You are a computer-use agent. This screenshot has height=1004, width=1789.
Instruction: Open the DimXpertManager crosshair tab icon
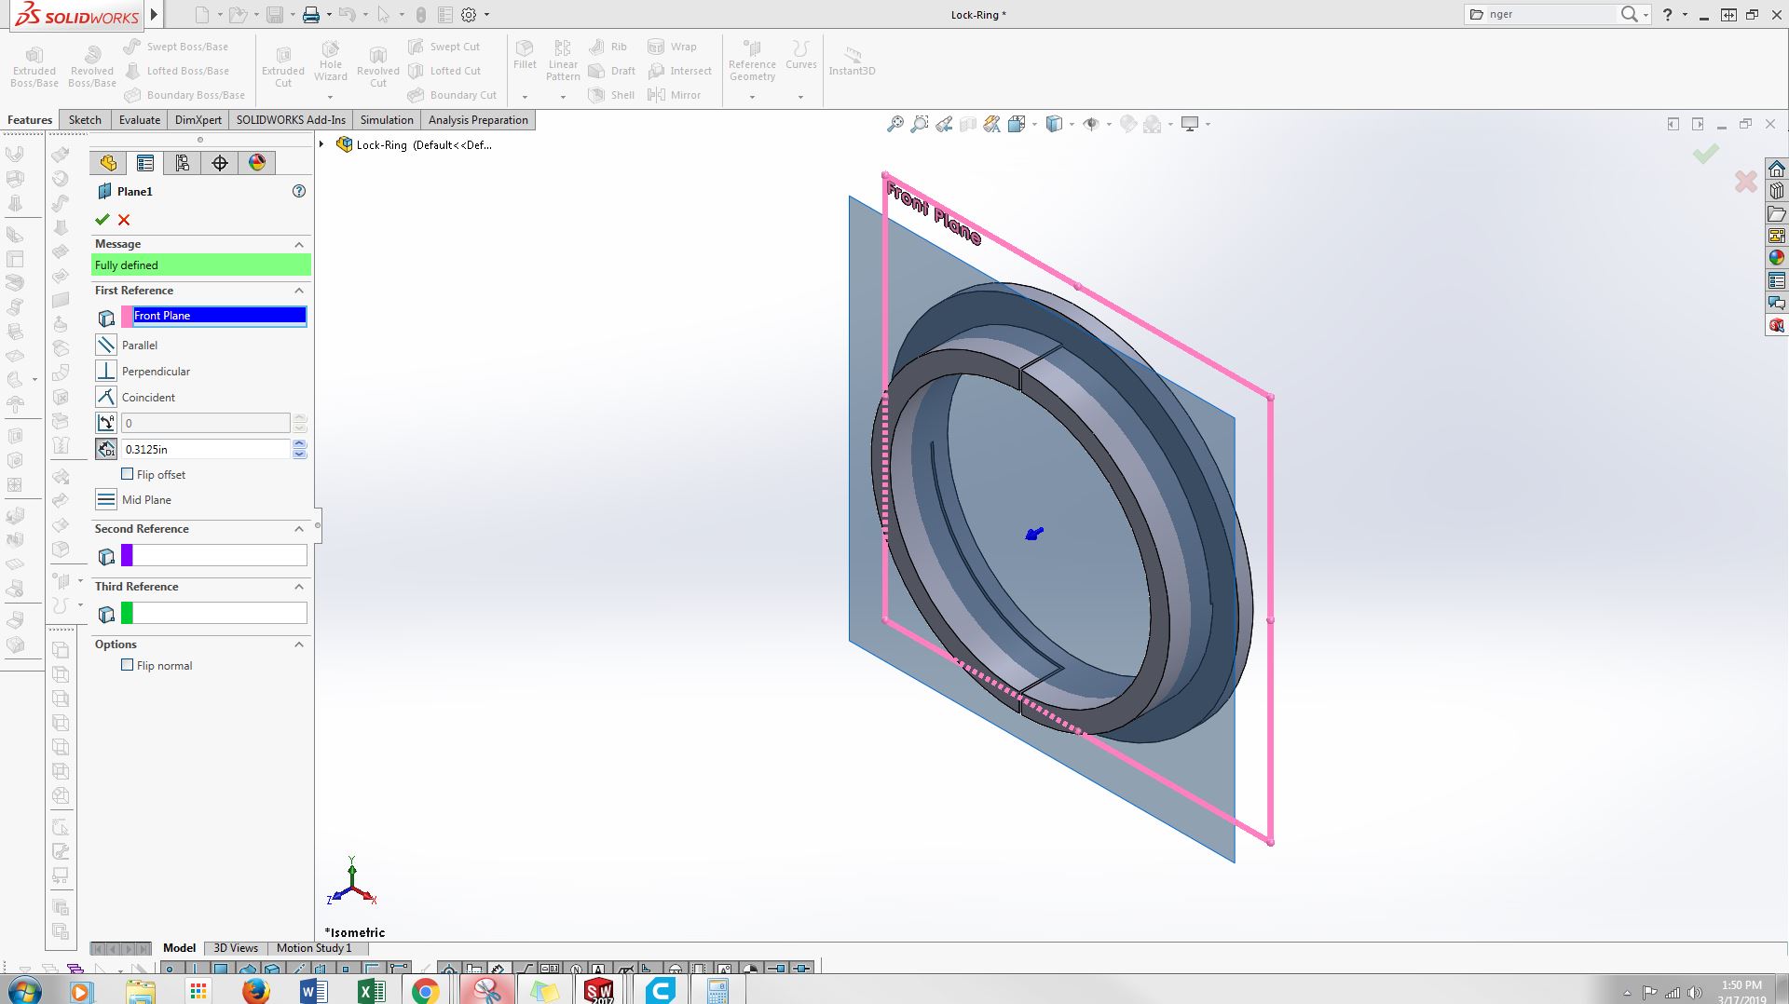tap(220, 163)
